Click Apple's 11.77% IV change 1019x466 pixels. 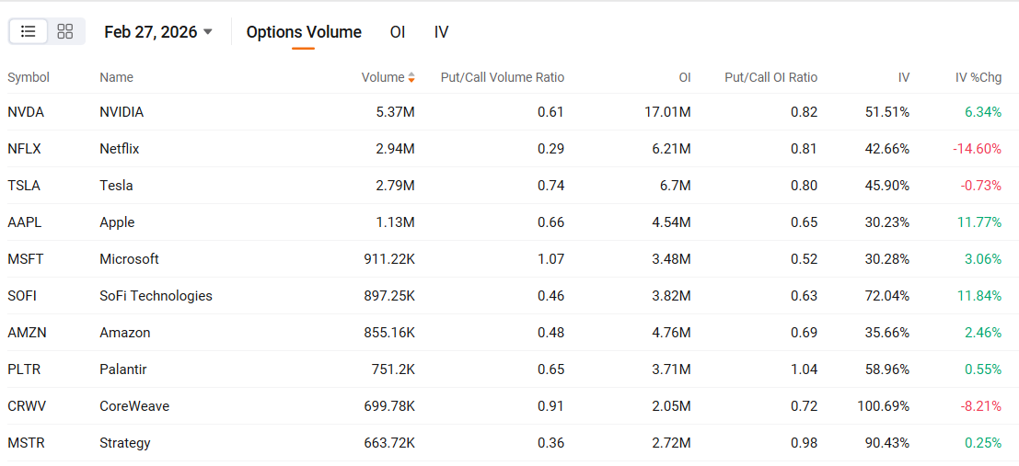pos(979,222)
